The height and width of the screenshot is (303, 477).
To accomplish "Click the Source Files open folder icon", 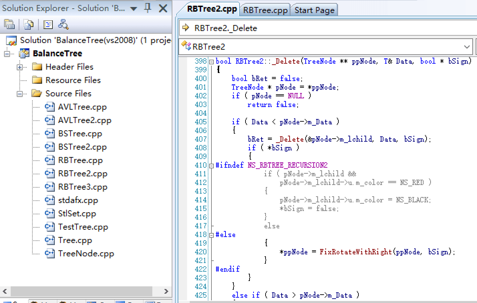I will (x=37, y=93).
